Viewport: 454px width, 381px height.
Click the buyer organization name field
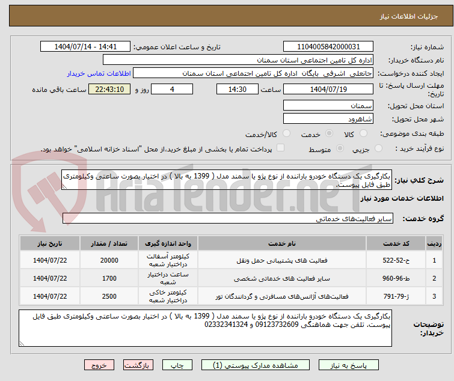[x=238, y=60]
